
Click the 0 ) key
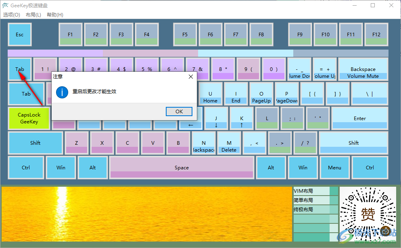(x=274, y=69)
